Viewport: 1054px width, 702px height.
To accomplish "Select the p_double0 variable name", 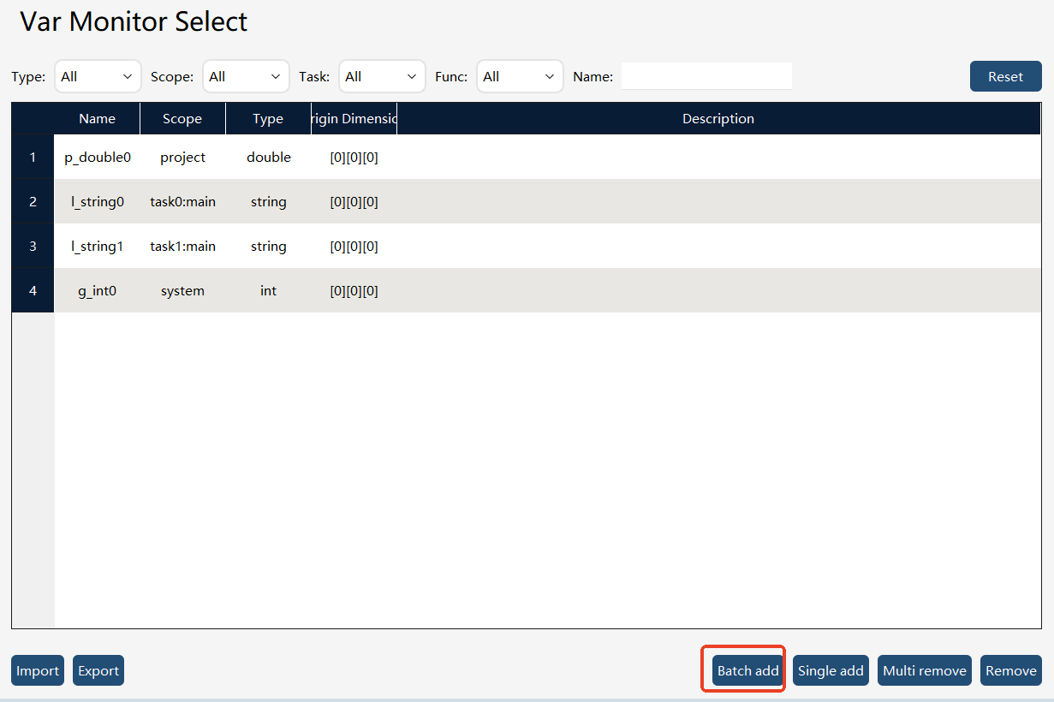I will 98,158.
